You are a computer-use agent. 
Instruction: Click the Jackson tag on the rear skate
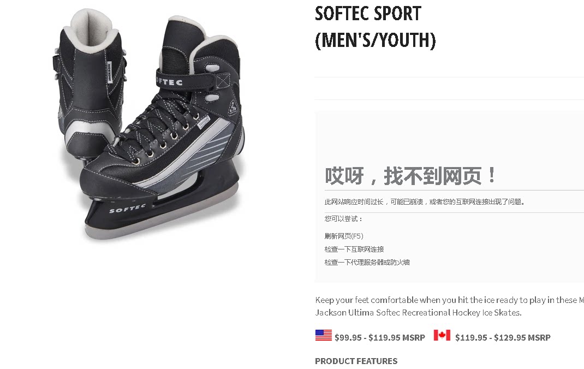point(110,72)
